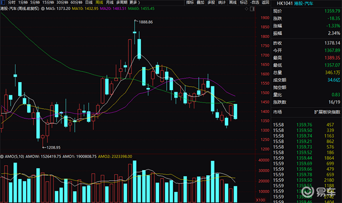342x203 pixels.
Task: Open the MA indicator settings circle icon
Action: pos(43,9)
